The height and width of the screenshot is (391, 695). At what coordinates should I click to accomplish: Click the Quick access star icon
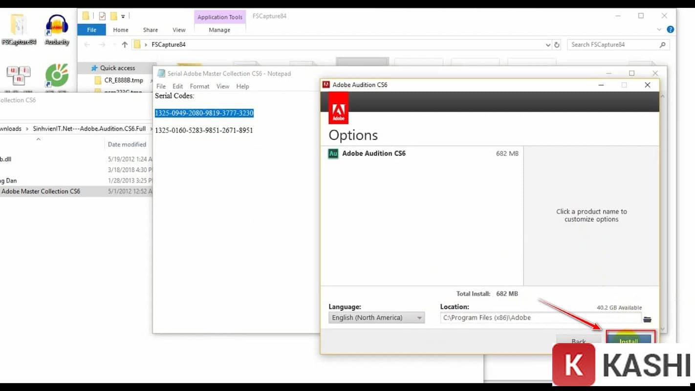click(94, 68)
